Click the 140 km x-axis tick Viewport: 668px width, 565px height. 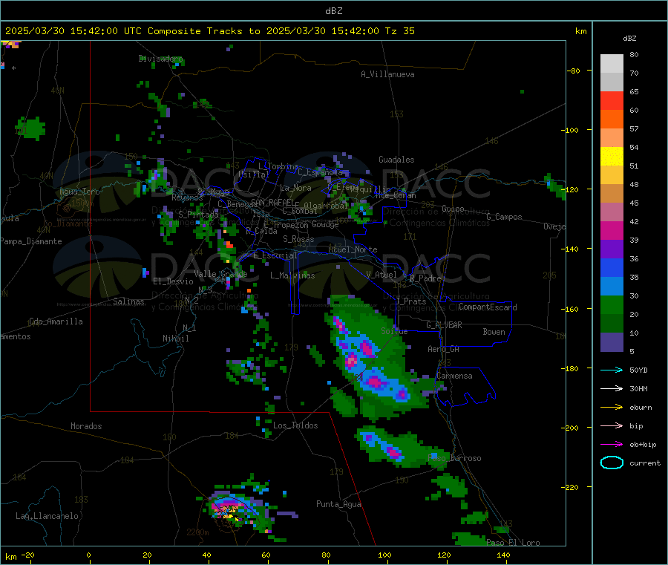coord(503,555)
